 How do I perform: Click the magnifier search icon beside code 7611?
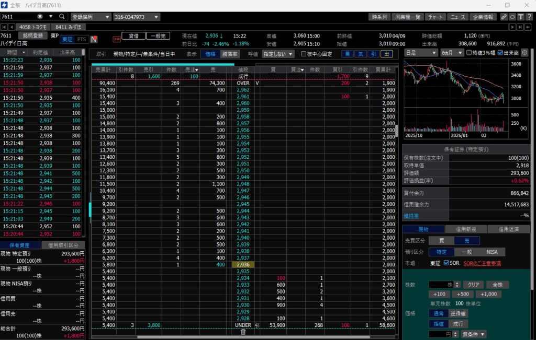click(62, 17)
